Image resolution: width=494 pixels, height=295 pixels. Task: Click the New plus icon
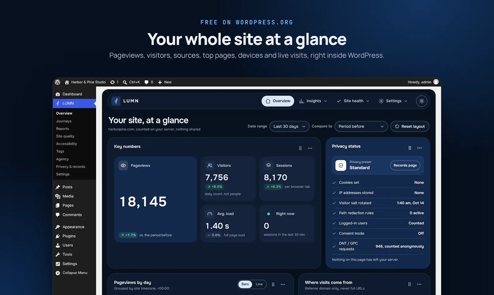[x=160, y=82]
